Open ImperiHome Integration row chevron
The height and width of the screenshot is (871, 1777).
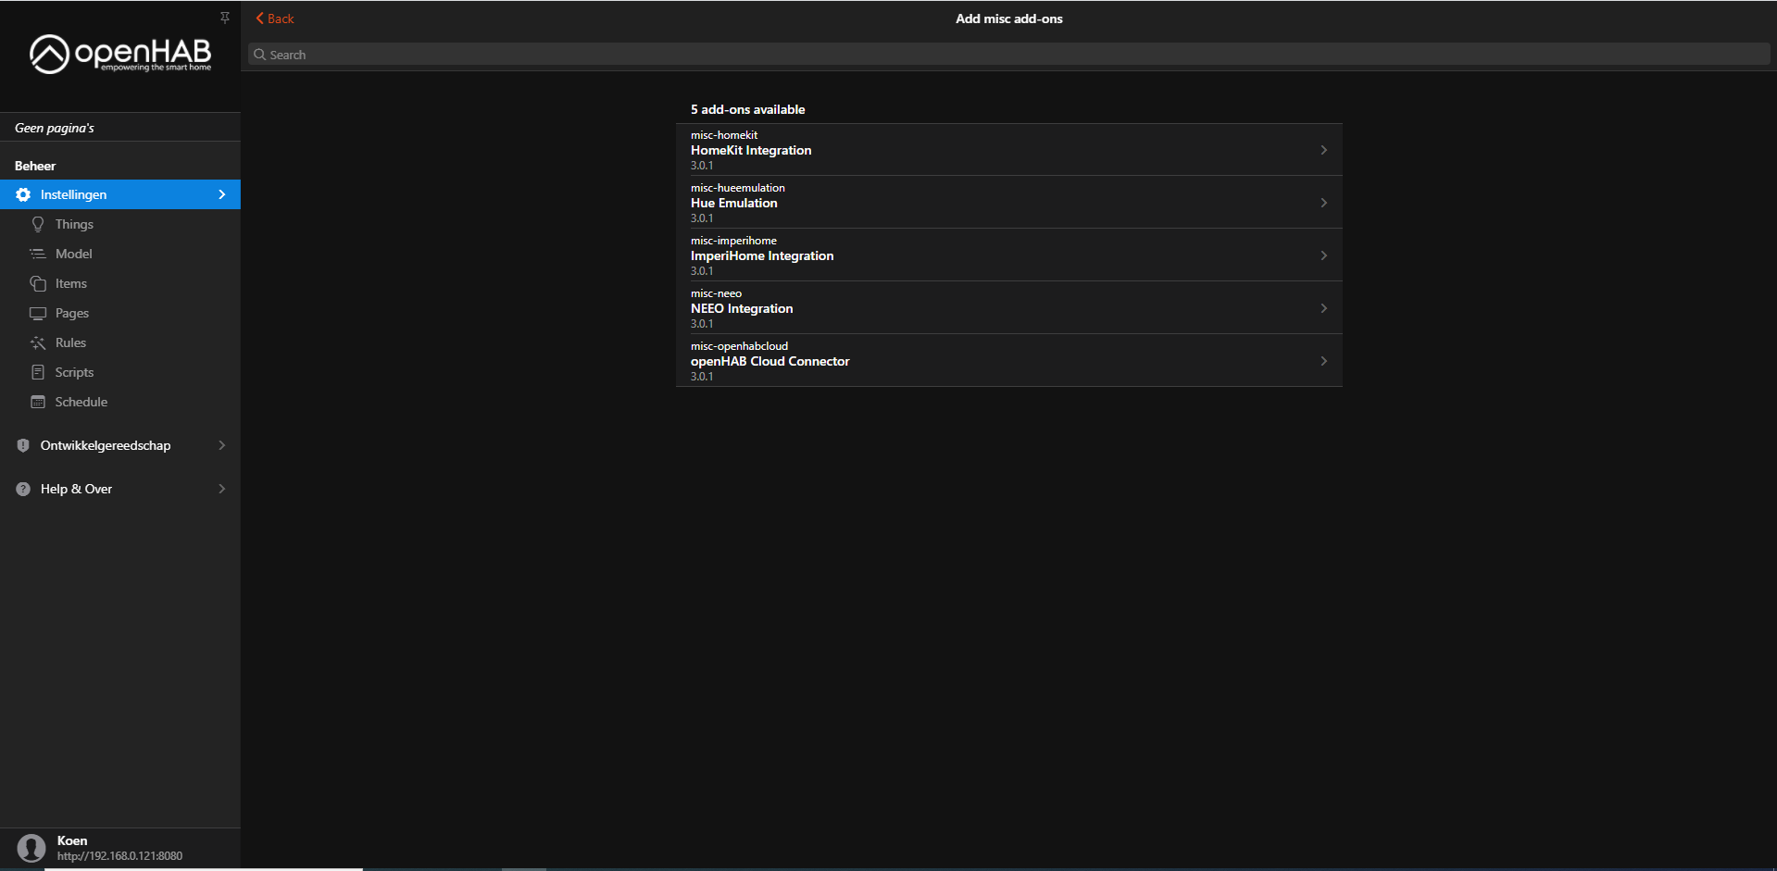pyautogui.click(x=1324, y=255)
